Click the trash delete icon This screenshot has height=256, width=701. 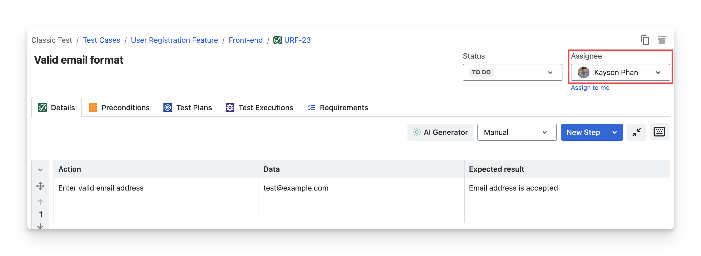662,40
